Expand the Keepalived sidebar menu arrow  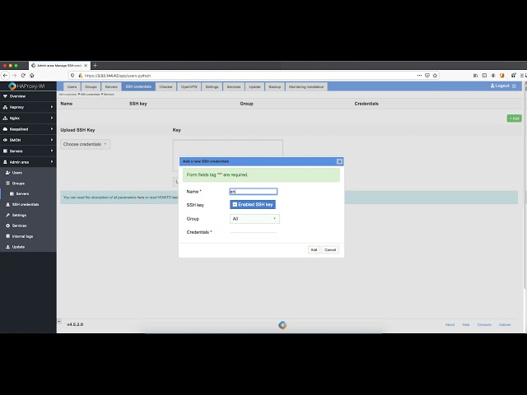(52, 129)
